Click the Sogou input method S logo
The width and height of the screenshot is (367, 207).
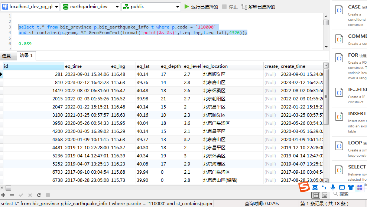[304, 187]
